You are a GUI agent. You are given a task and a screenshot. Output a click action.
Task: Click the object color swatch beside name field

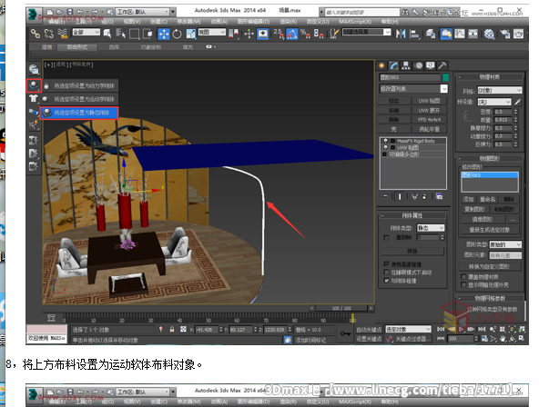tap(445, 78)
